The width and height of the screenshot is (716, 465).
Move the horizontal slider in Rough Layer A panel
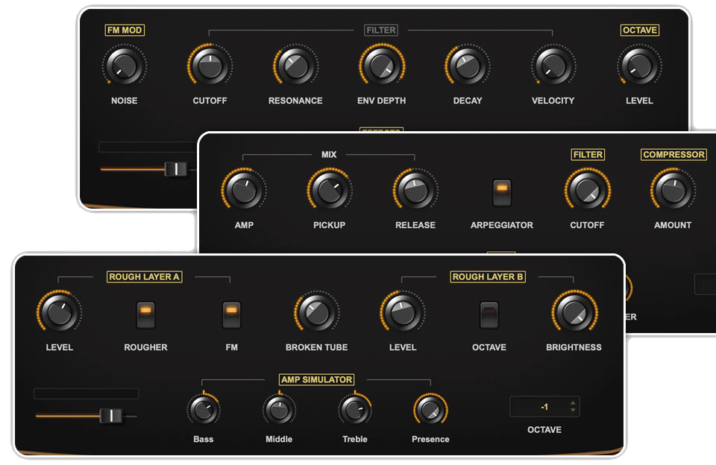pos(112,414)
